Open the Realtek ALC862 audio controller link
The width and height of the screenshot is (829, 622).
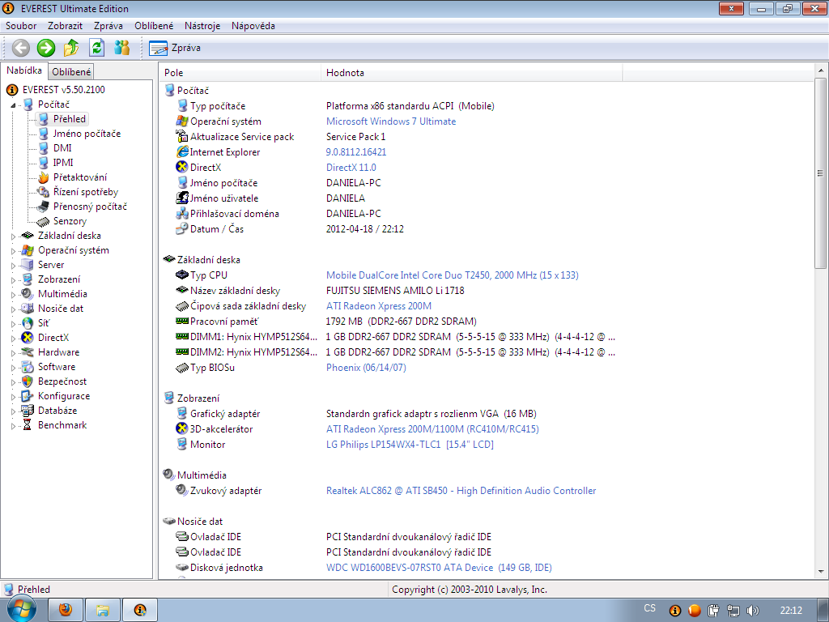click(x=461, y=490)
